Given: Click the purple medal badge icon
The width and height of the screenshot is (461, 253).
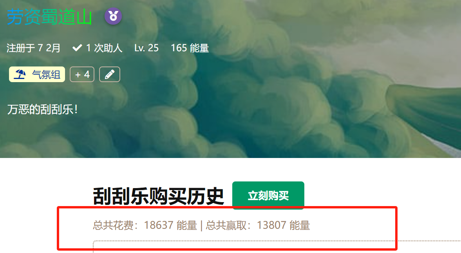Looking at the screenshot, I should point(113,16).
